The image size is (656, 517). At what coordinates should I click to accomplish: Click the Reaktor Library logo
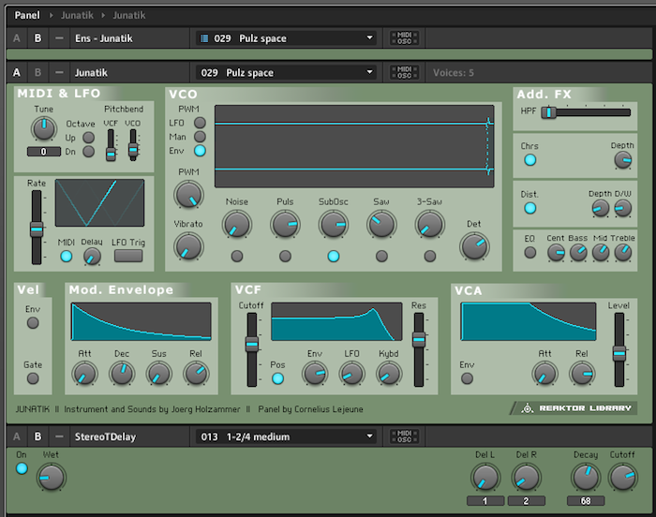coord(574,407)
